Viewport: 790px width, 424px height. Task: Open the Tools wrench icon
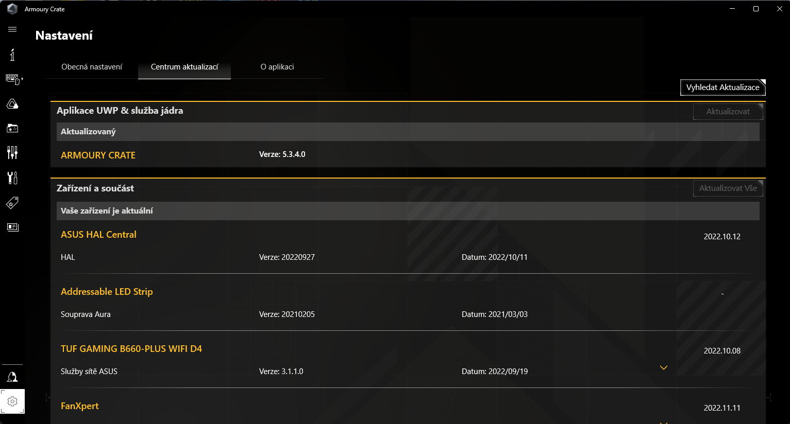point(12,178)
